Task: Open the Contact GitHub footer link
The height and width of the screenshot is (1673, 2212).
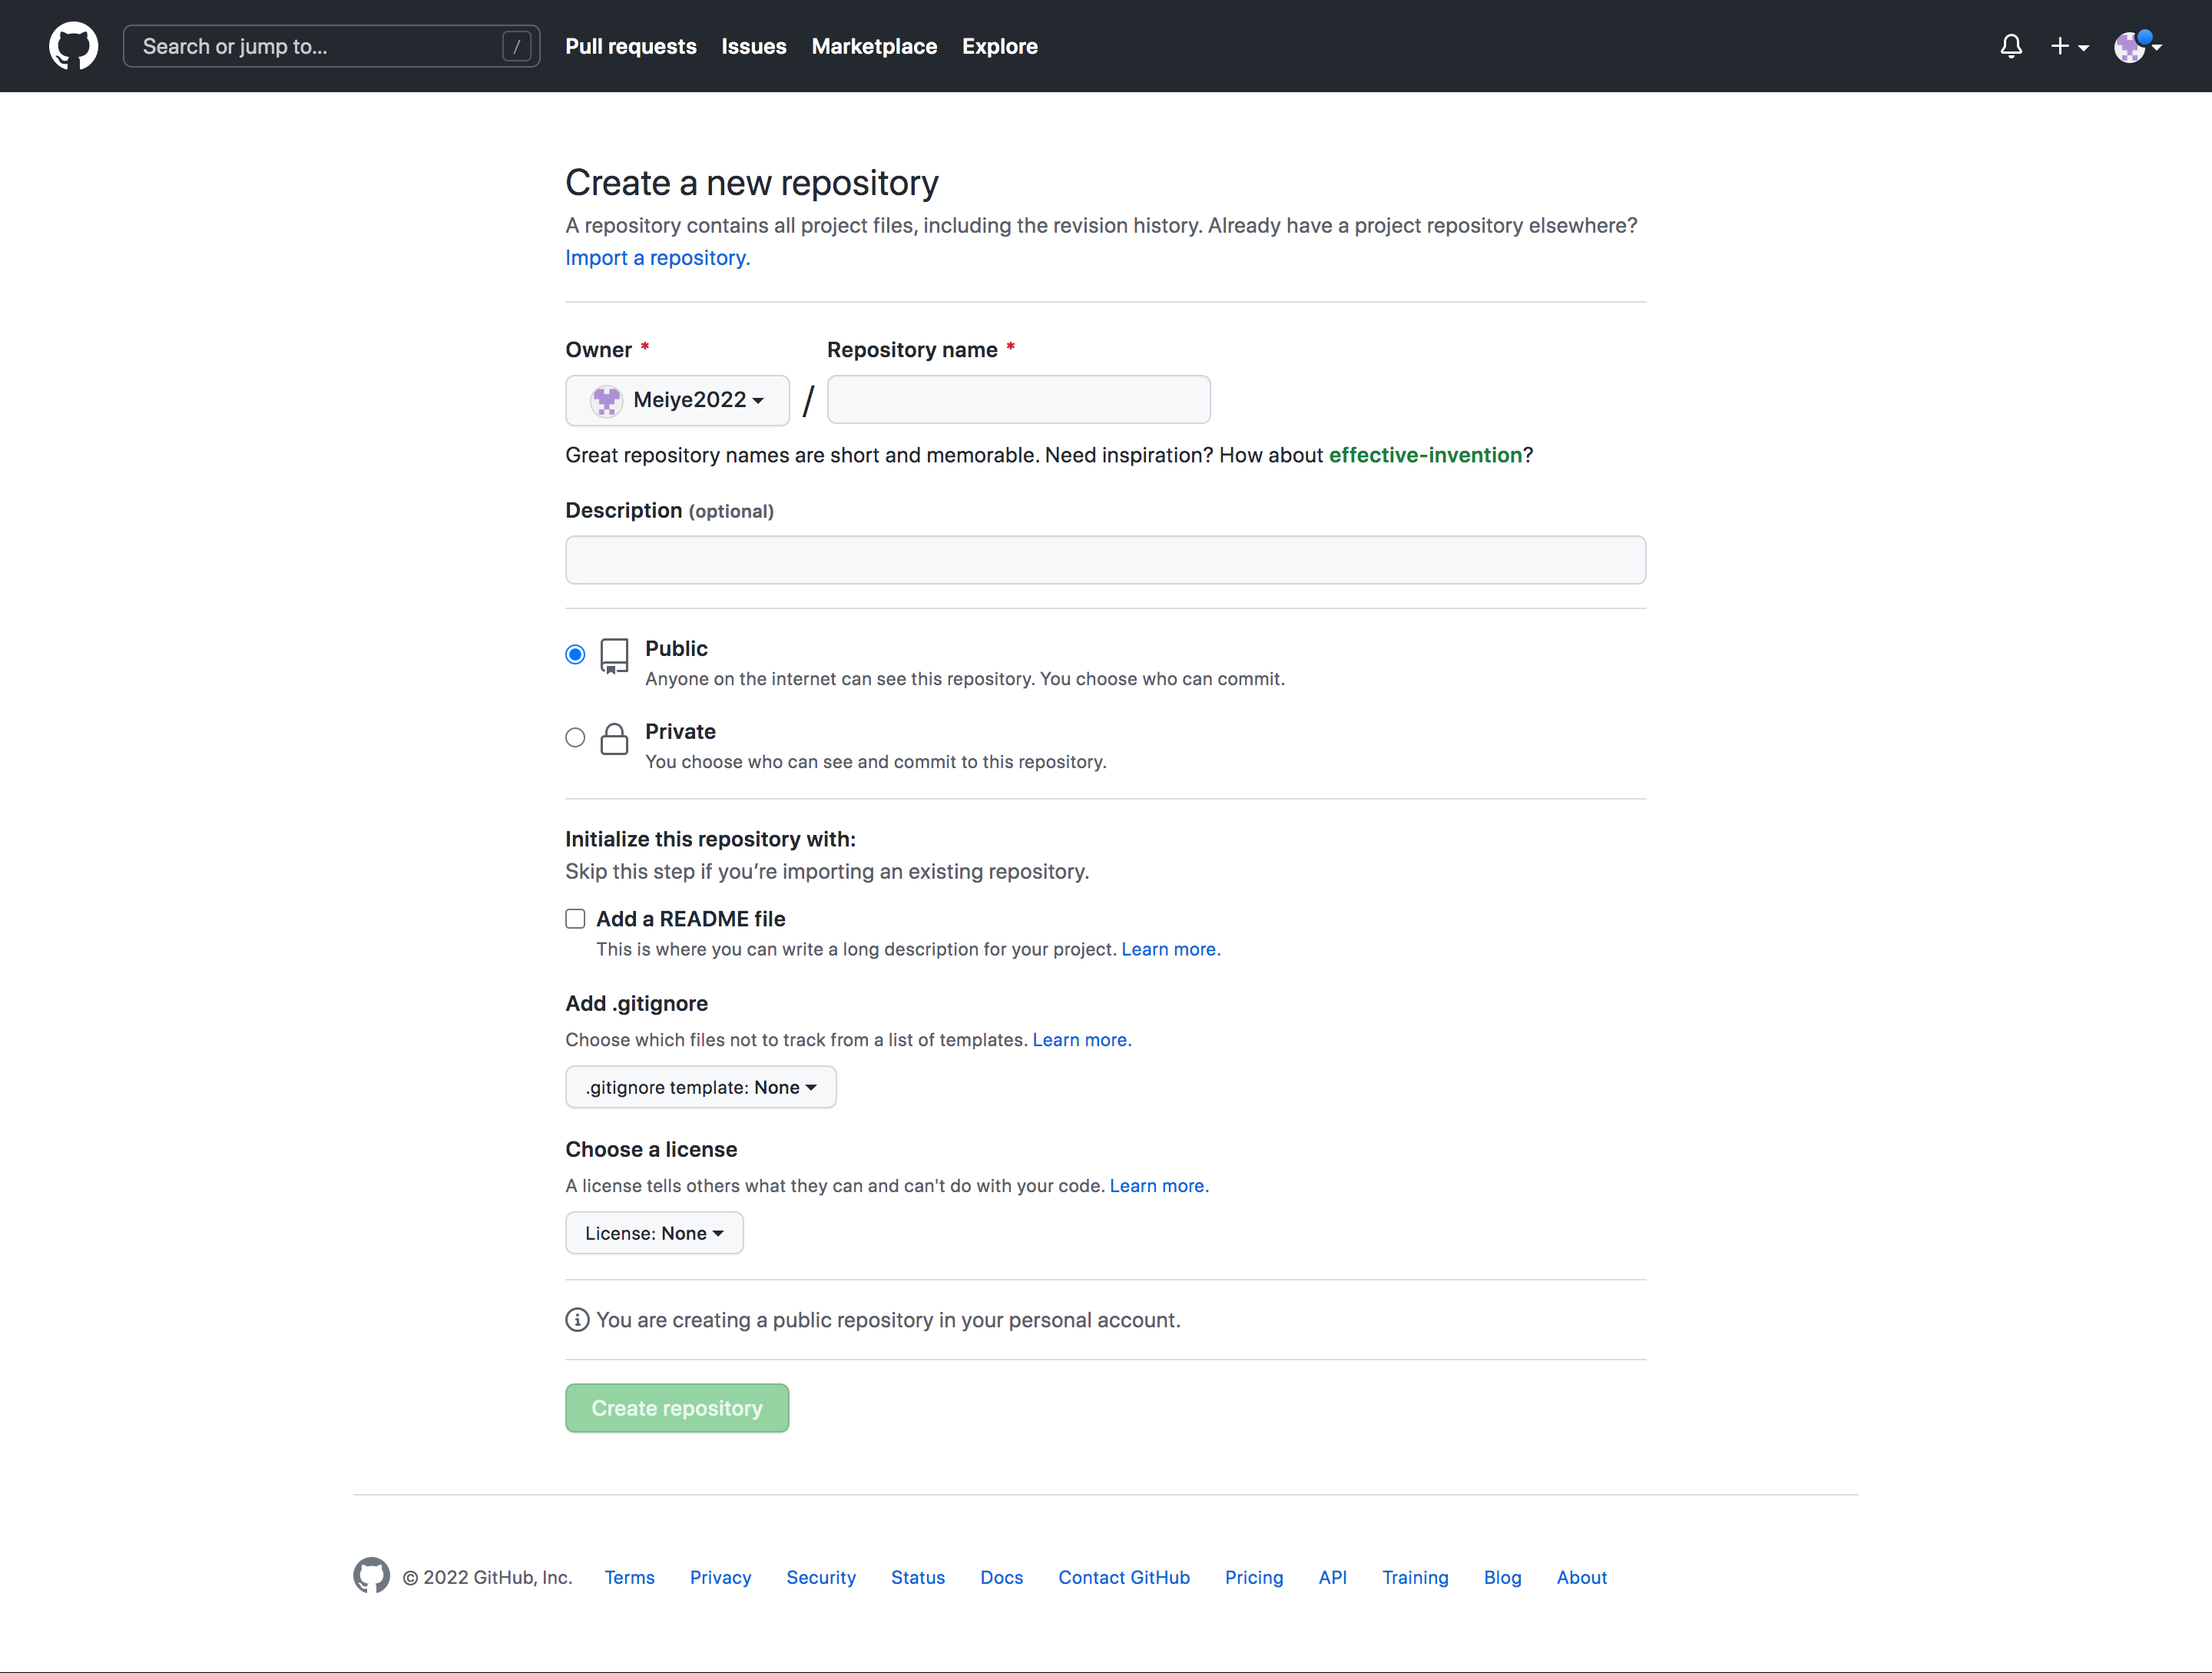Action: [1124, 1577]
